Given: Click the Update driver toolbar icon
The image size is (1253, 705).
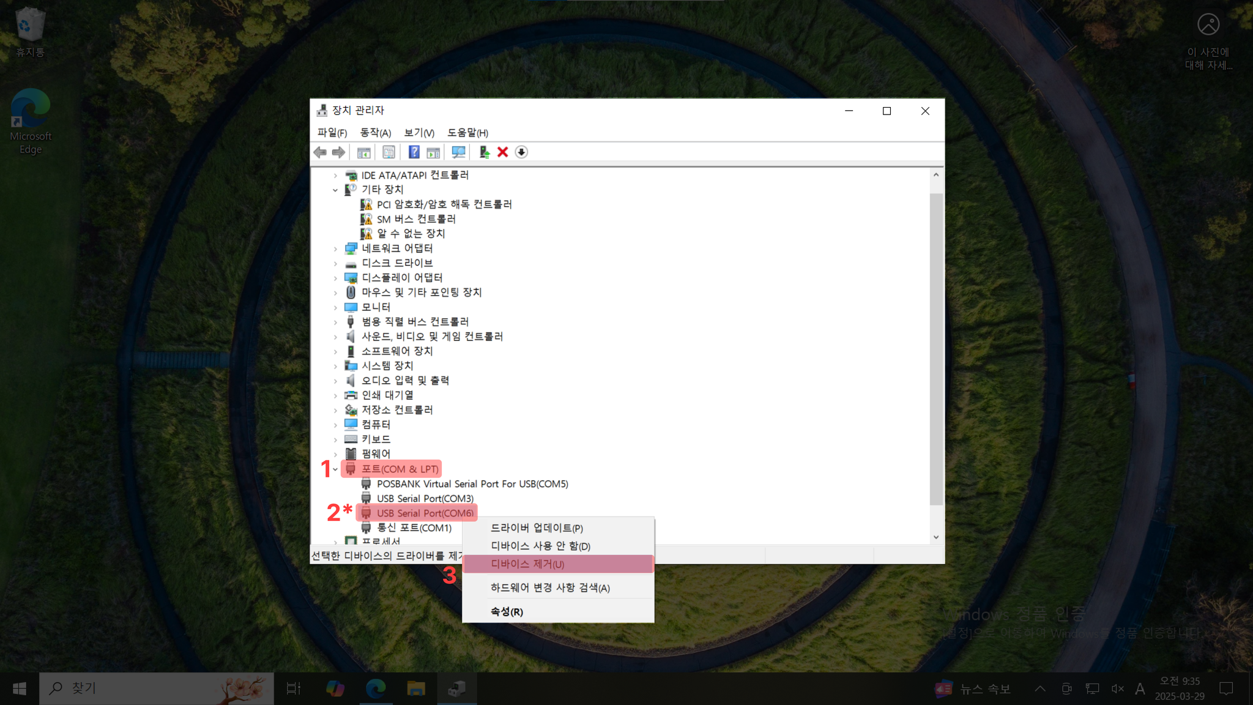Looking at the screenshot, I should click(x=484, y=152).
